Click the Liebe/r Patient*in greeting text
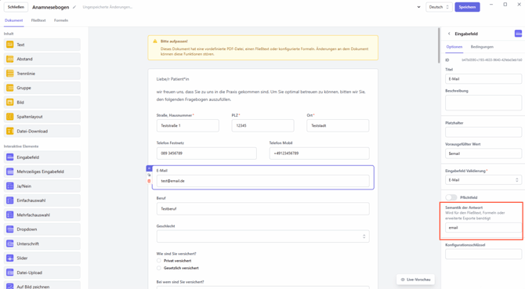525x289 pixels. coord(172,79)
